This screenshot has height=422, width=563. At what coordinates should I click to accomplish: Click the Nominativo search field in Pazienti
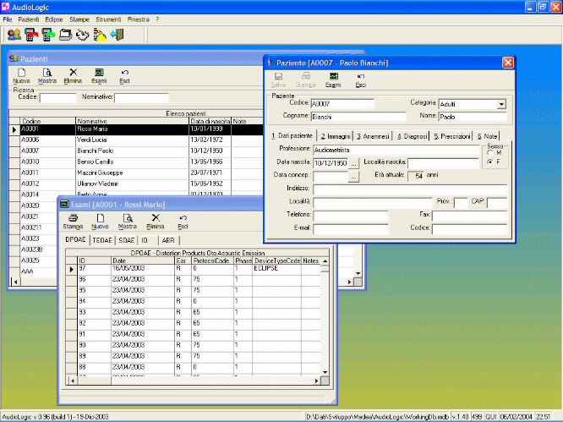[x=141, y=98]
